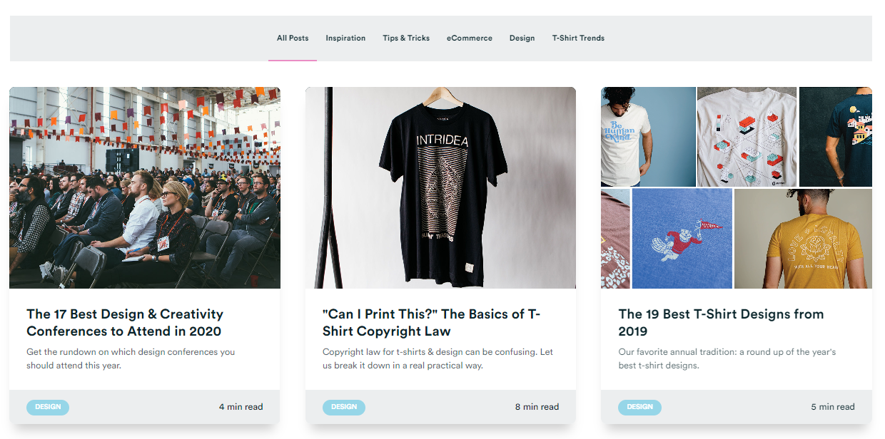Viewport: 885px width, 439px height.
Task: Click the copyright law description text
Action: click(x=438, y=358)
